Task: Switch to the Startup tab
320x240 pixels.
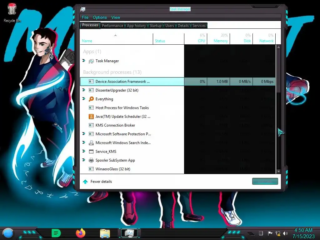Action: 156,26
